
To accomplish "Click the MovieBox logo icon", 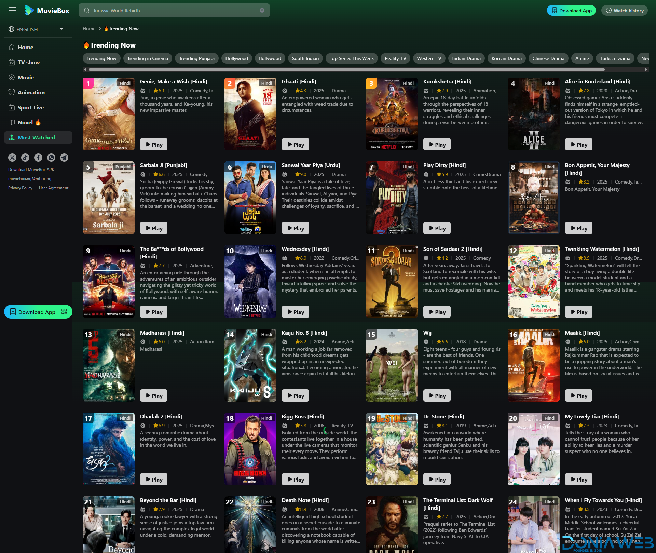I will click(29, 10).
